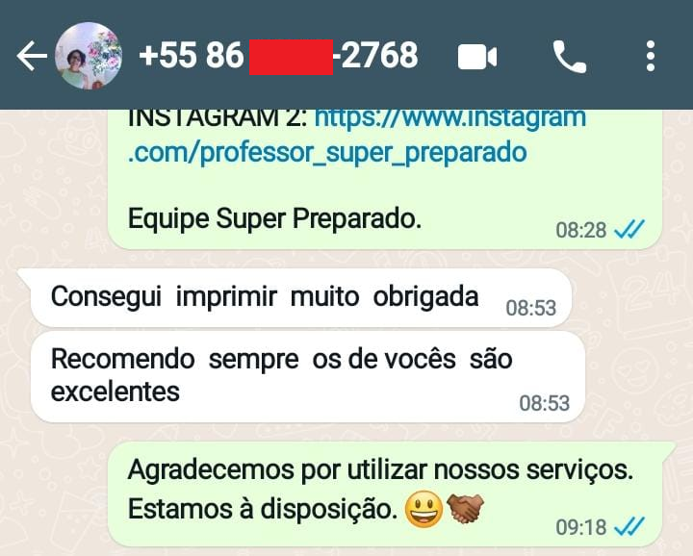Screen dimensions: 693x556
Task: Open the three-dot more options menu
Action: coord(650,56)
